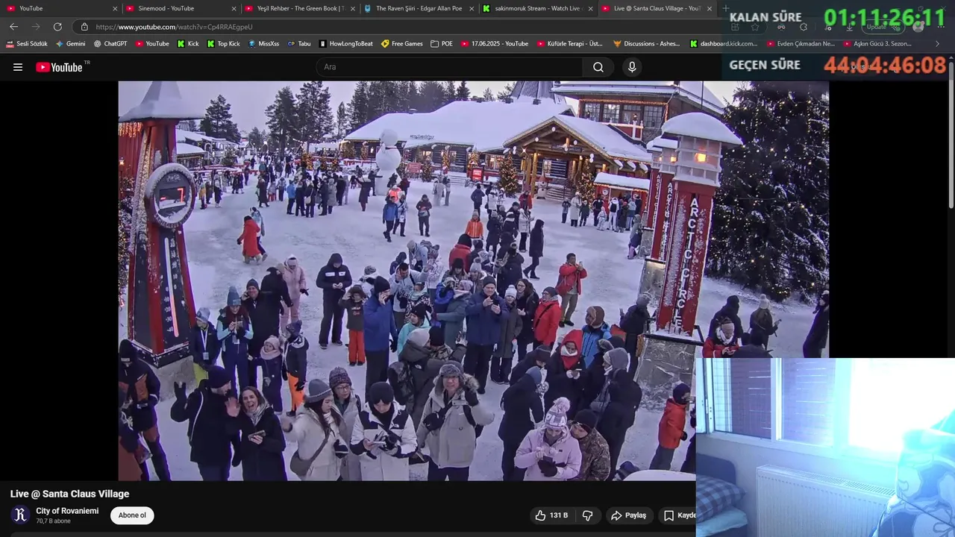Go forward with the browser forward arrow
Screen dimensions: 955x537
36,27
